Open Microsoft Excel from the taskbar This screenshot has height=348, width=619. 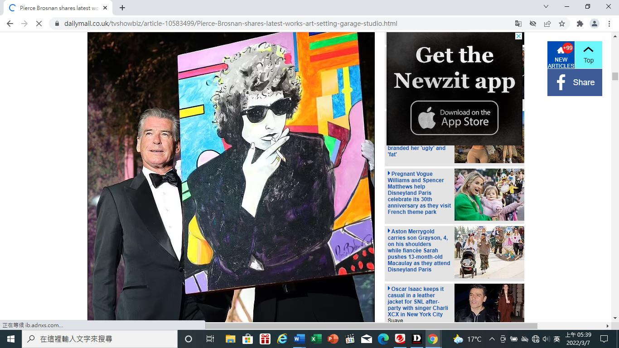(x=316, y=339)
